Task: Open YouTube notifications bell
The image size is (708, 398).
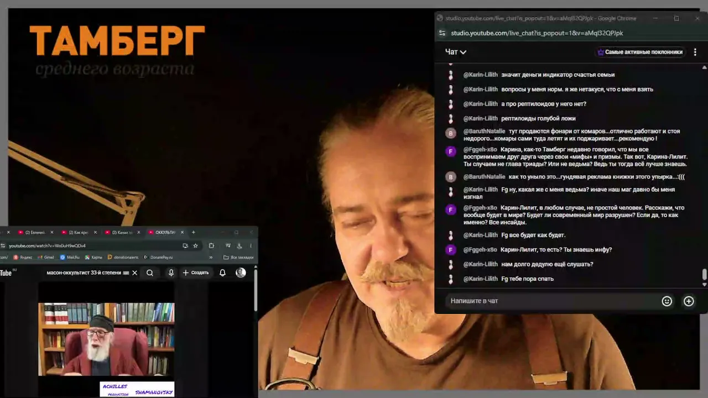Action: 222,273
